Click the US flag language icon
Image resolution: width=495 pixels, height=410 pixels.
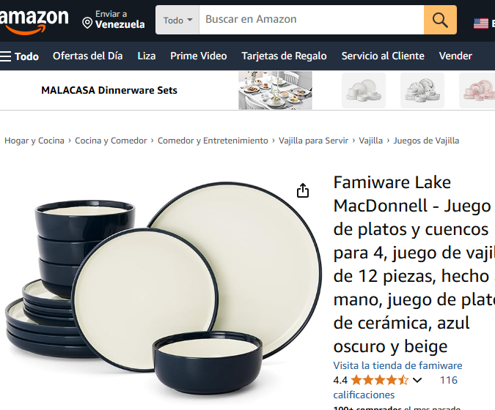[481, 23]
